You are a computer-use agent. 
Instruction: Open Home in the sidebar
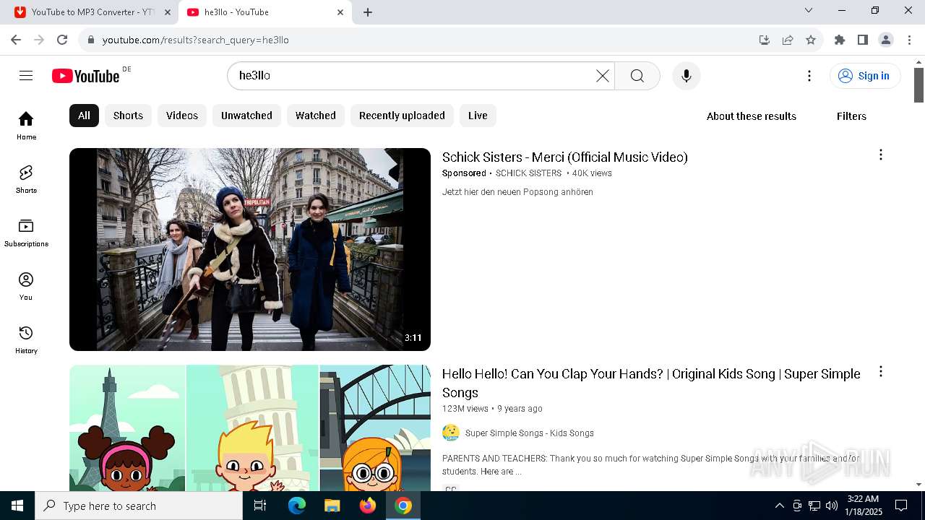tap(26, 125)
